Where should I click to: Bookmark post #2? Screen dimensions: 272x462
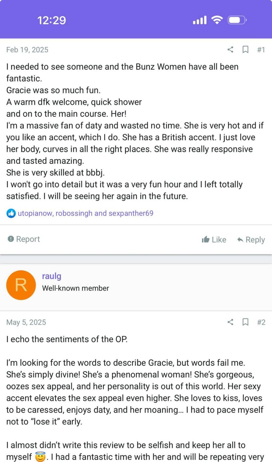(x=245, y=322)
